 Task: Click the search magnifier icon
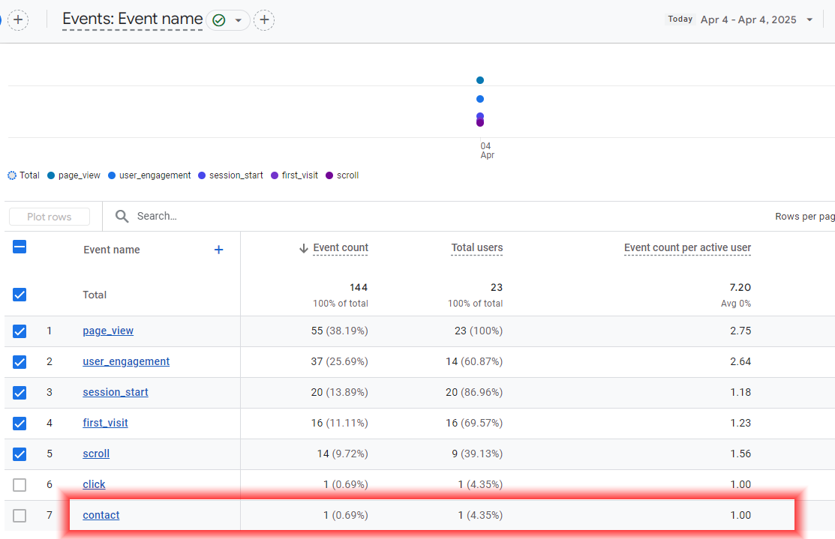click(x=122, y=216)
